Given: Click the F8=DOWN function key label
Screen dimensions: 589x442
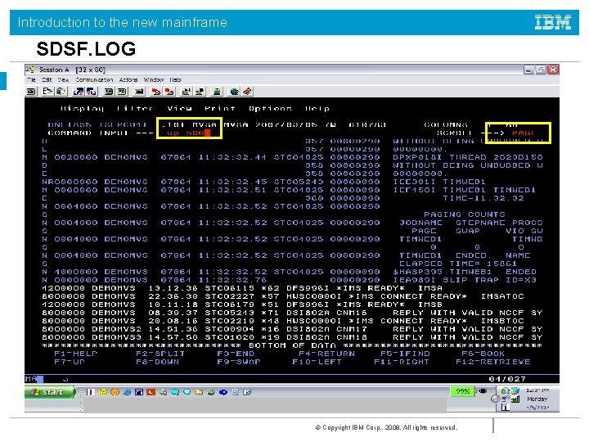Looking at the screenshot, I should click(157, 362).
